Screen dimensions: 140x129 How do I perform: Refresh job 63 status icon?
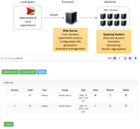pyautogui.click(x=110, y=106)
